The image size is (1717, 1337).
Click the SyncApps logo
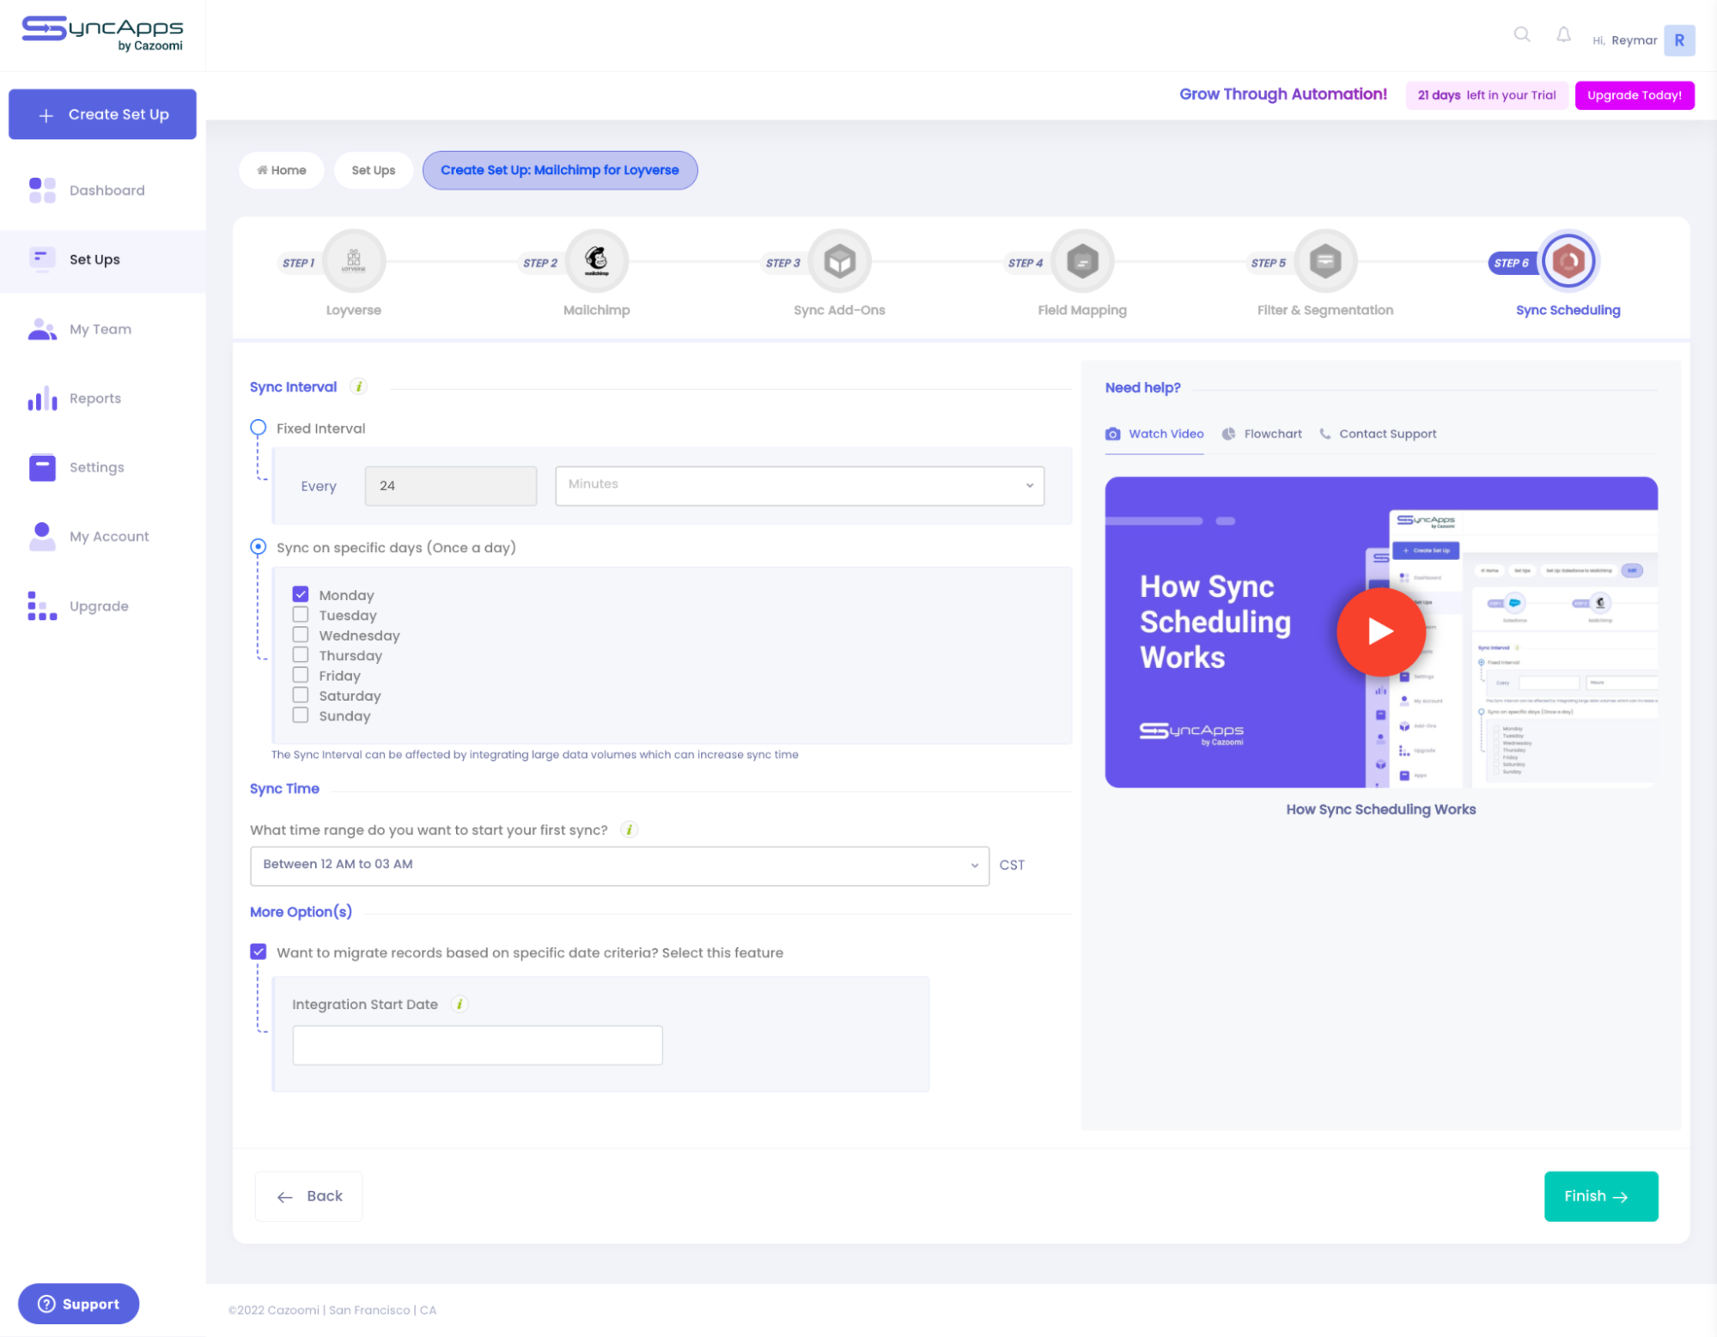point(102,33)
